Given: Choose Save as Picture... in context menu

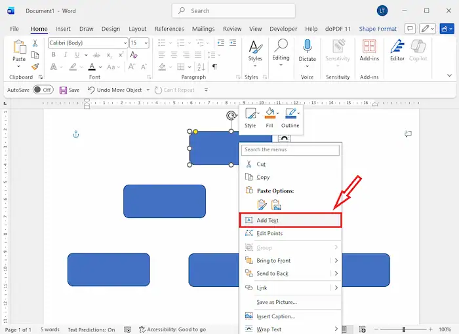Looking at the screenshot, I should [277, 302].
